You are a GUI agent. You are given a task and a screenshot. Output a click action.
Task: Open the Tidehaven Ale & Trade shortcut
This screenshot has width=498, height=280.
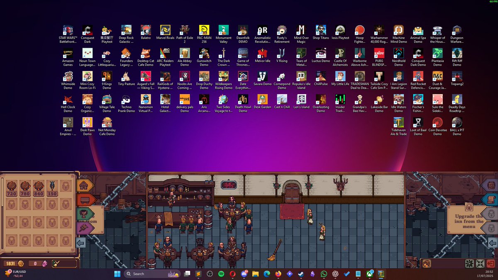pyautogui.click(x=398, y=127)
